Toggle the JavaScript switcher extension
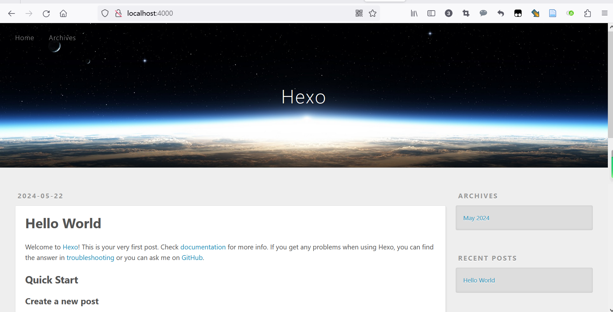613x312 pixels. (570, 13)
